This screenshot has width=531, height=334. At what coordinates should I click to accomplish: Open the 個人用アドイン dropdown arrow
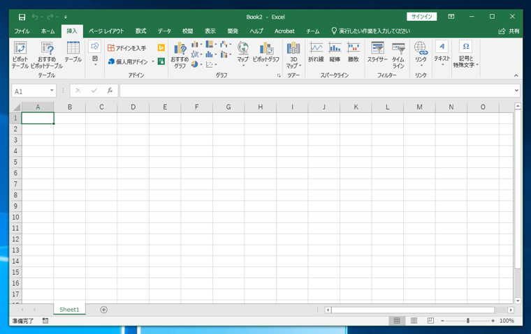pyautogui.click(x=153, y=62)
